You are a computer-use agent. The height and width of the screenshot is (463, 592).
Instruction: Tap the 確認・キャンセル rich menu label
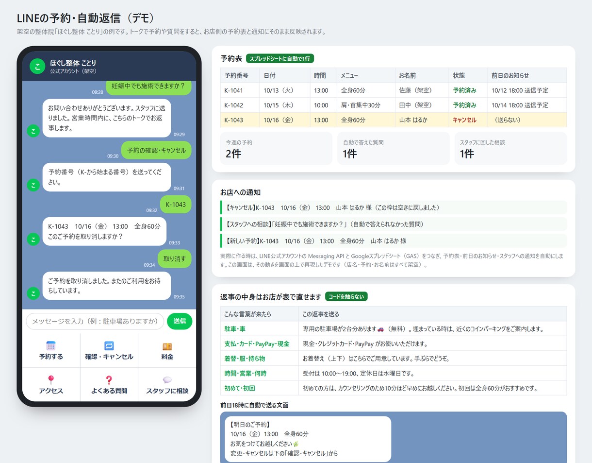tap(109, 357)
